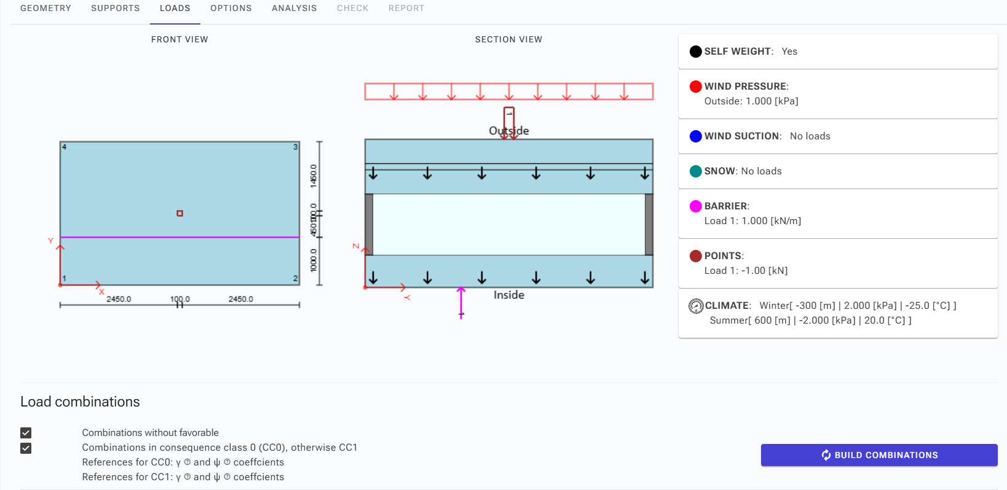
Task: Select the magenta barrier line in Front View
Action: 123,237
